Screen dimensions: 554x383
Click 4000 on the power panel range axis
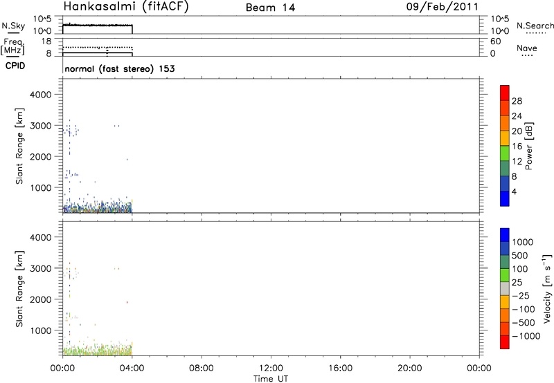point(40,95)
